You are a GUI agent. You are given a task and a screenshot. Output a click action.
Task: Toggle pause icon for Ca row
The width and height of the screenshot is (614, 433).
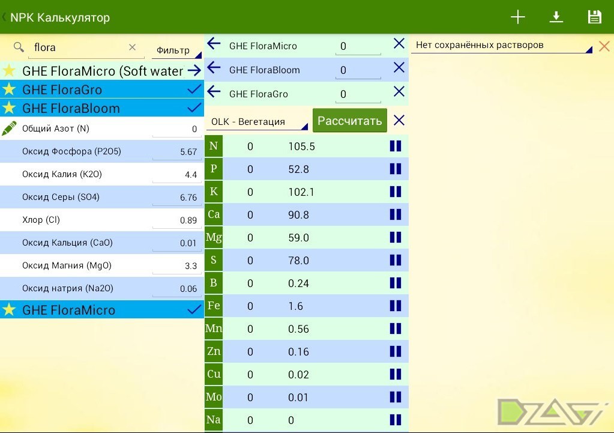tap(396, 214)
